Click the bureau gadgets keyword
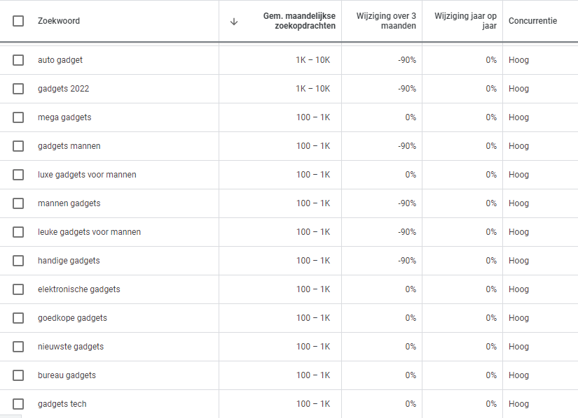 (67, 375)
